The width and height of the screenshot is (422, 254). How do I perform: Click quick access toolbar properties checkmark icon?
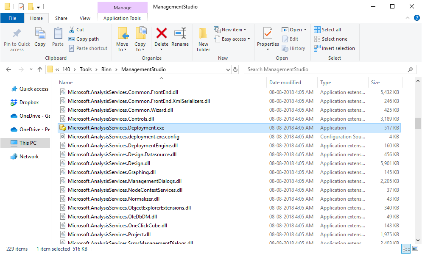(x=21, y=7)
